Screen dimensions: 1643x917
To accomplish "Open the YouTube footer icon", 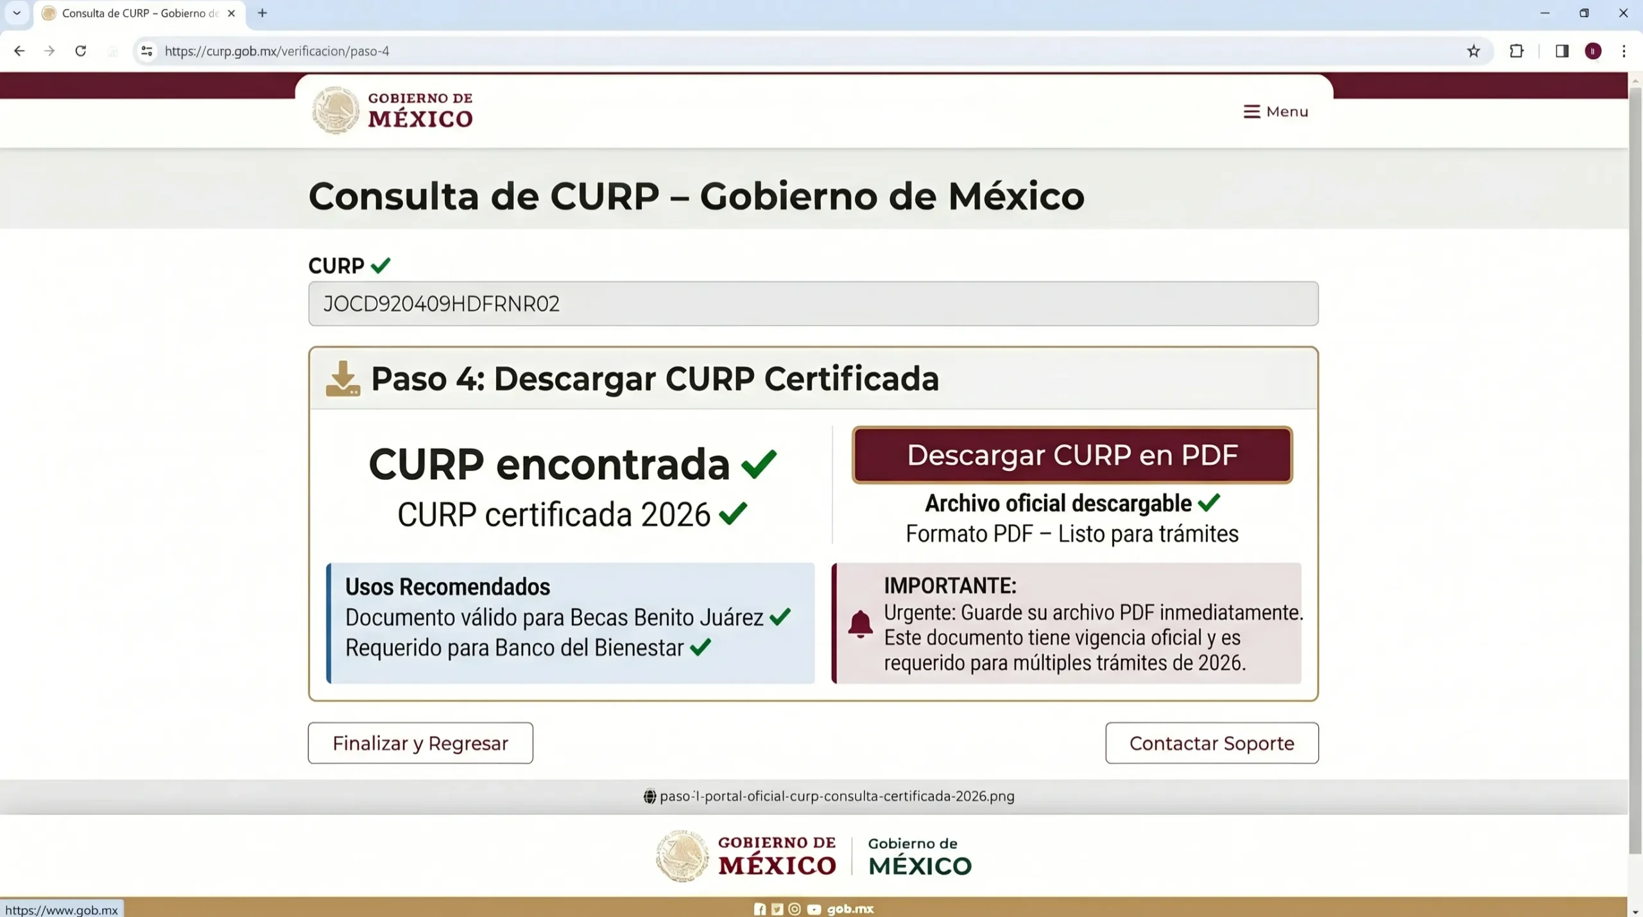I will 814,909.
